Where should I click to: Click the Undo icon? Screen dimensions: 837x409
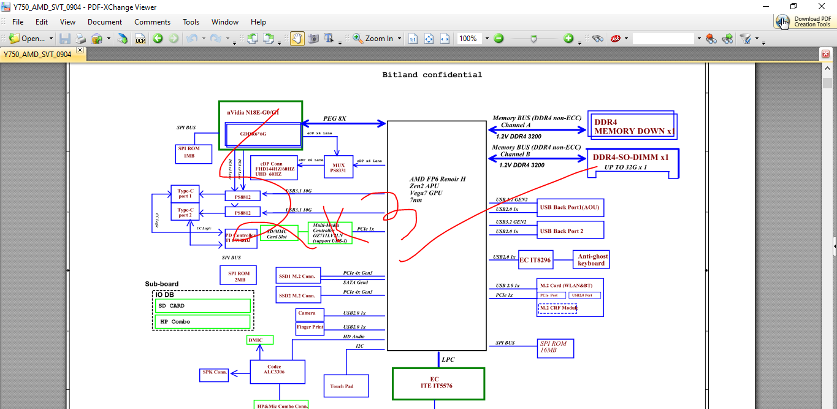pos(191,38)
